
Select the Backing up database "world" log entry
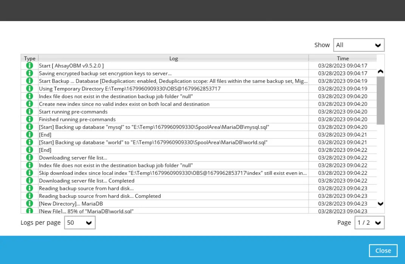153,142
